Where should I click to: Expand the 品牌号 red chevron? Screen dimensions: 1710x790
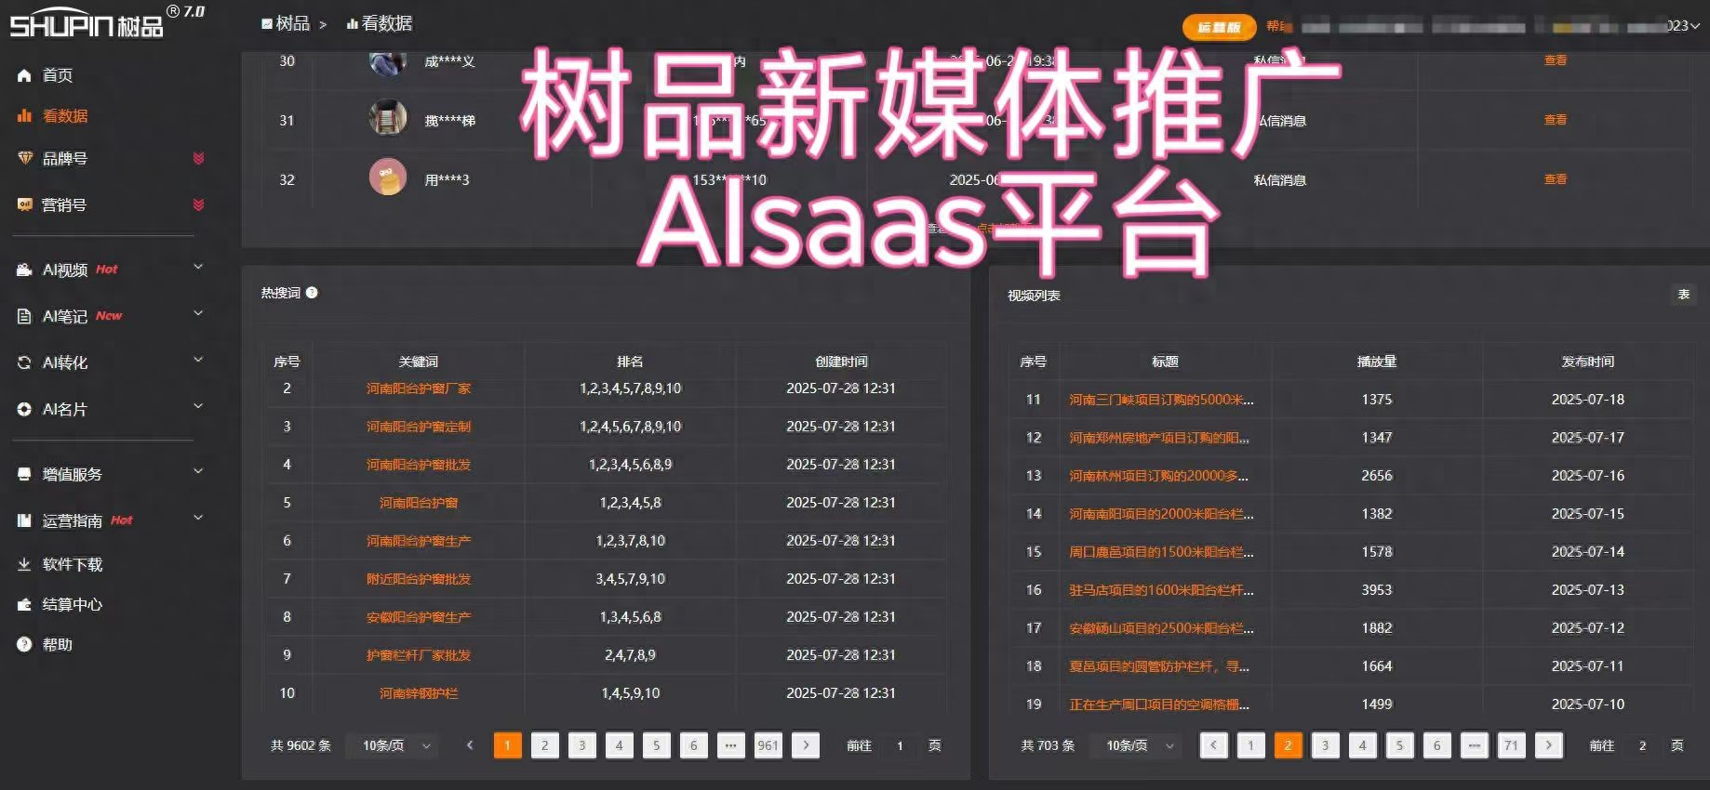[198, 158]
